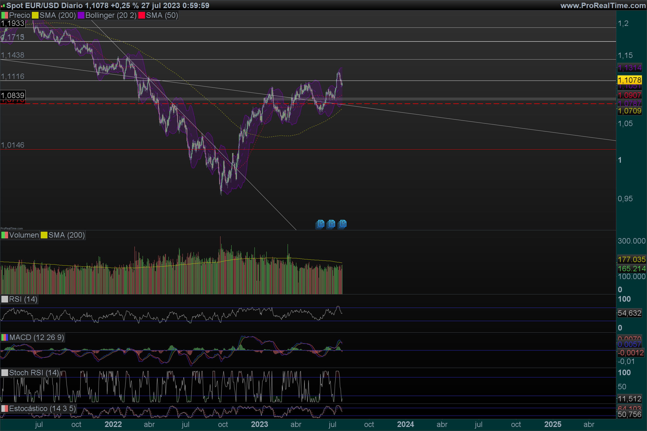Click the candlestick icon beside Spot EUR/USD title
This screenshot has height=431, width=647.
click(x=3, y=5)
